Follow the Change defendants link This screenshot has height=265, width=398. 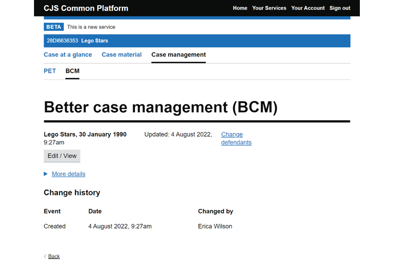pyautogui.click(x=236, y=138)
